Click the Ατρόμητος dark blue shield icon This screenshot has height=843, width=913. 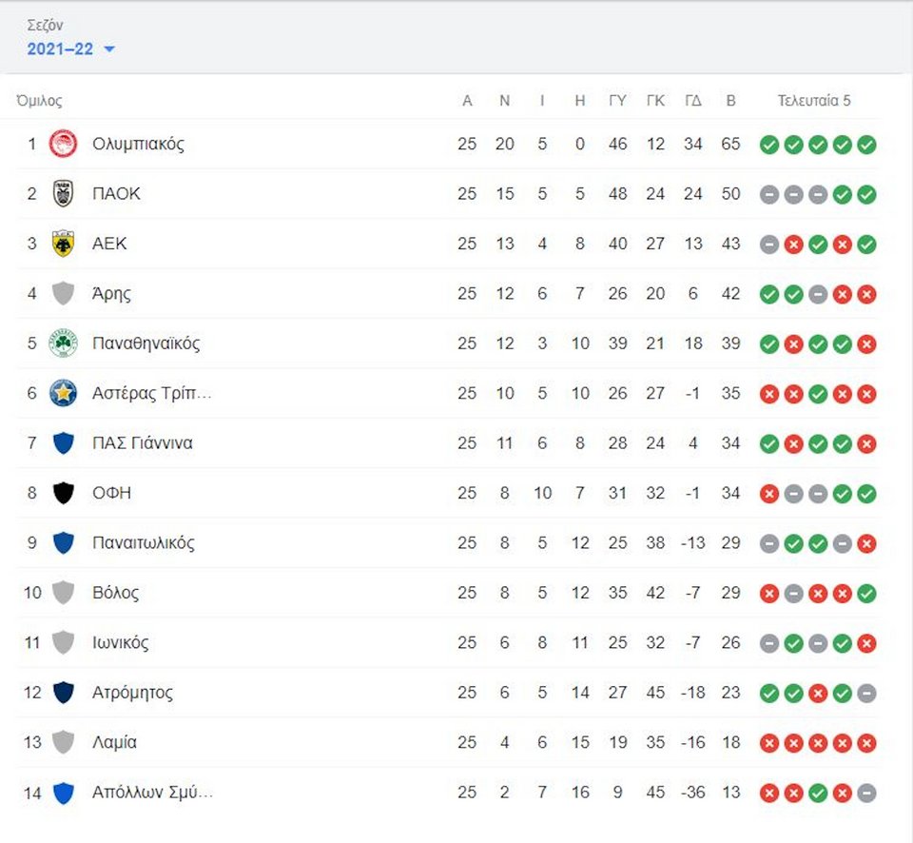(63, 692)
